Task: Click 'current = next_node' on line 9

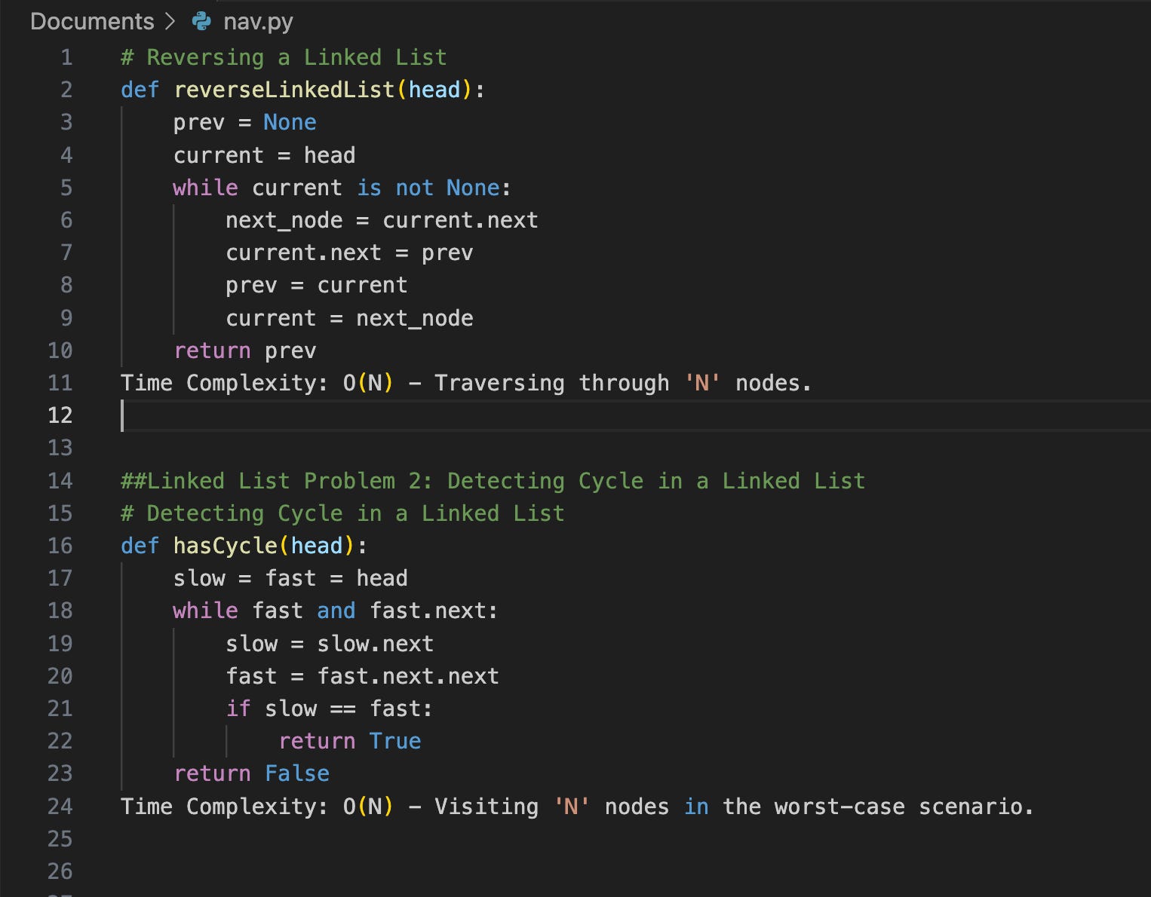Action: click(349, 318)
